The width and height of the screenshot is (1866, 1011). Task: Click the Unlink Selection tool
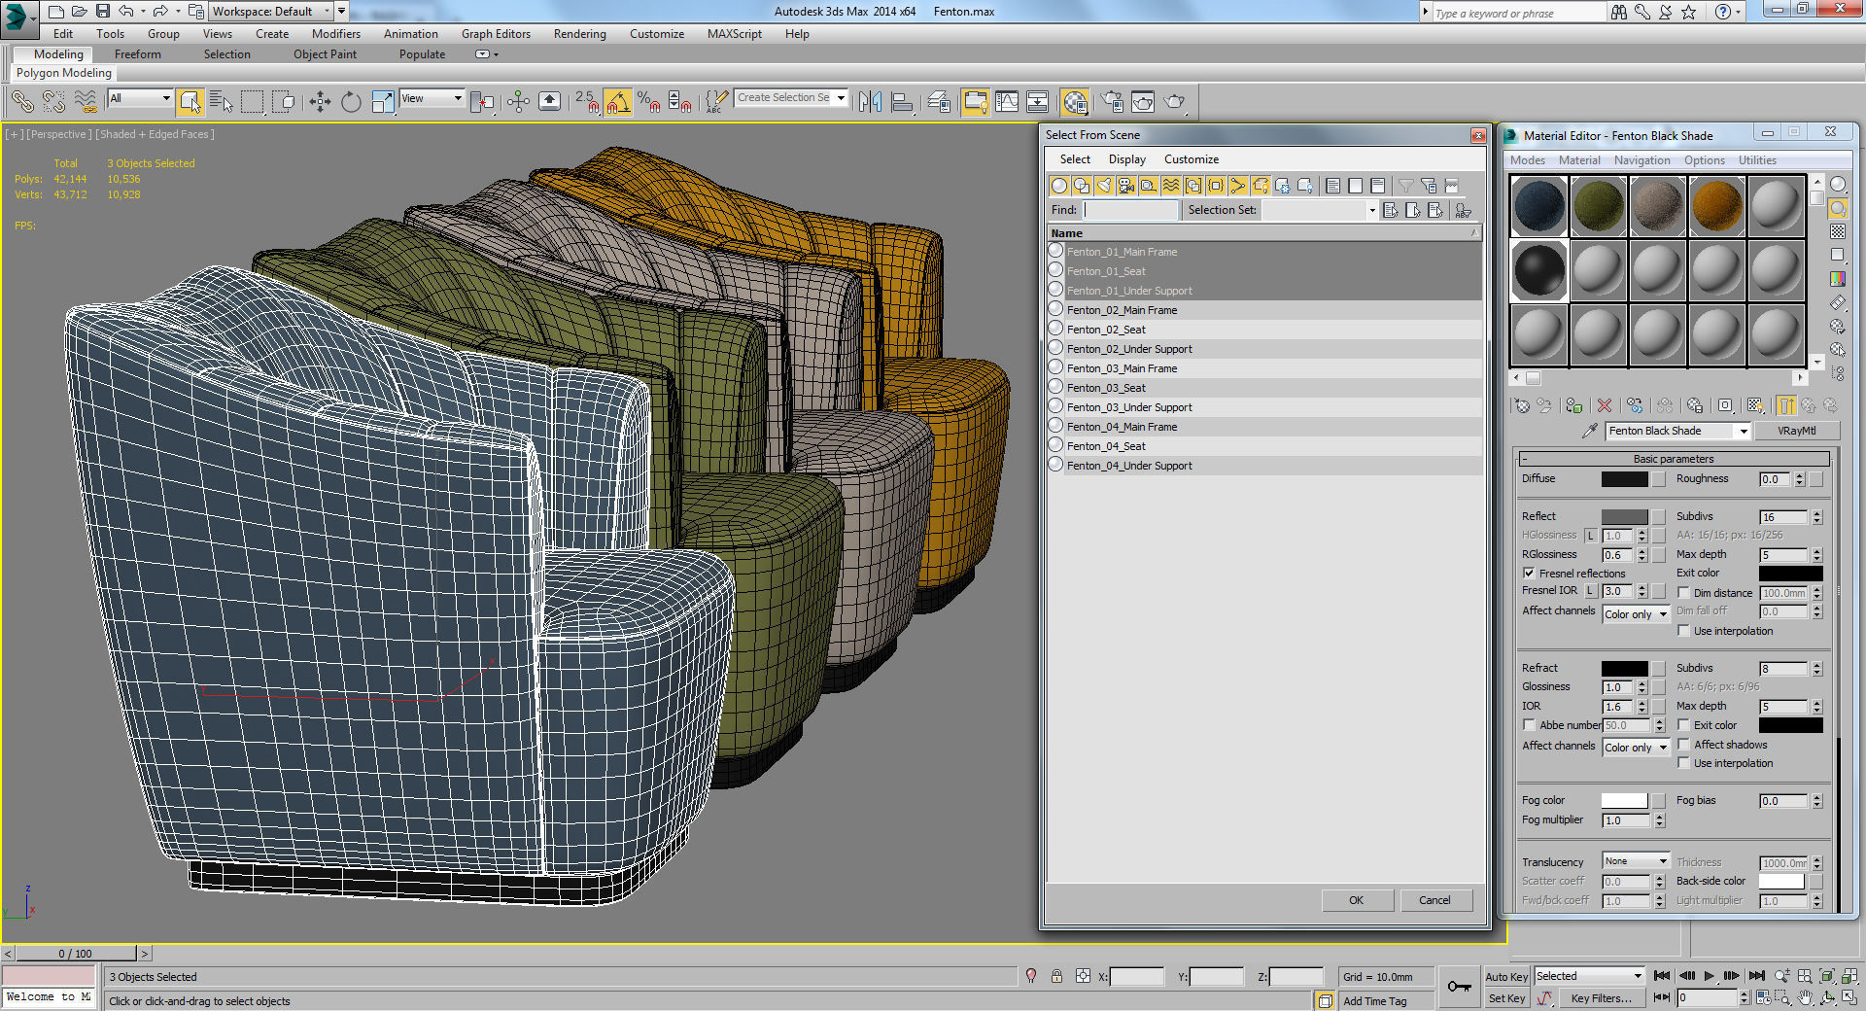click(x=53, y=101)
